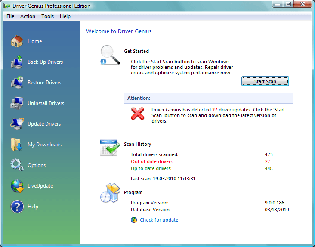Open Restore Drivers section label

point(44,83)
